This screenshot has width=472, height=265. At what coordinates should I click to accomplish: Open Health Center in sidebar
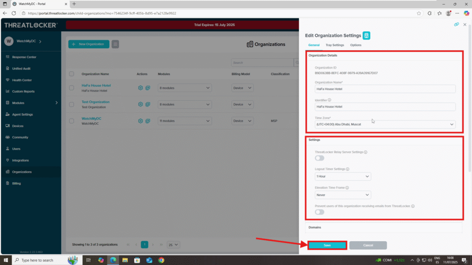tap(22, 80)
